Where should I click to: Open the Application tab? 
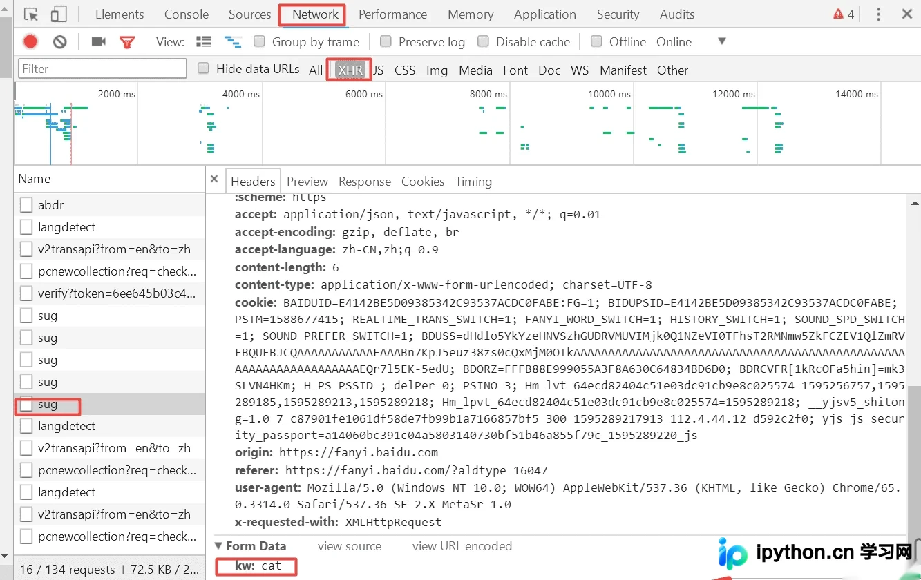tap(545, 14)
